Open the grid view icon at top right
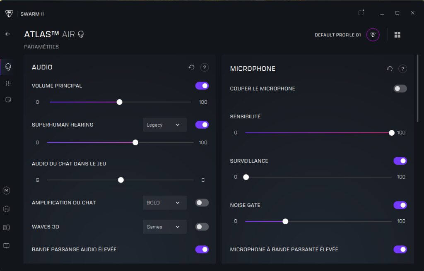 coord(397,35)
